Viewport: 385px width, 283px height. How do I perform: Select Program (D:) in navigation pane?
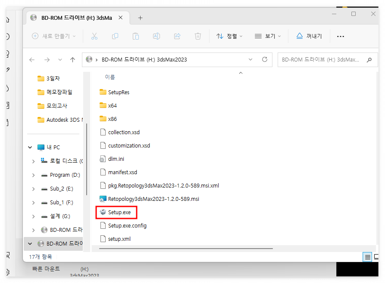[x=60, y=175]
